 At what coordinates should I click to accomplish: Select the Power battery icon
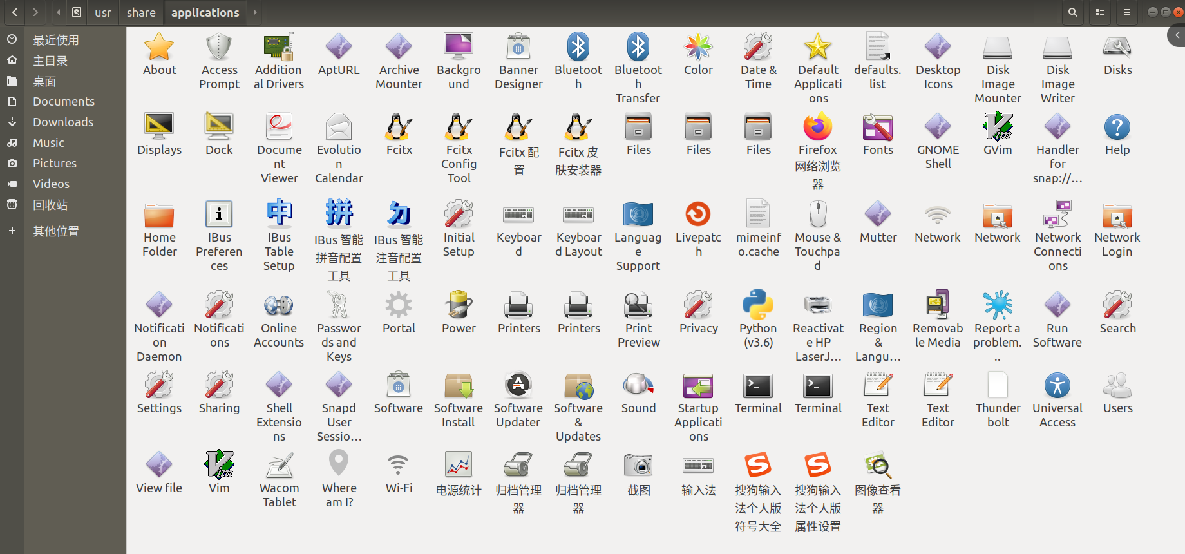coord(459,305)
